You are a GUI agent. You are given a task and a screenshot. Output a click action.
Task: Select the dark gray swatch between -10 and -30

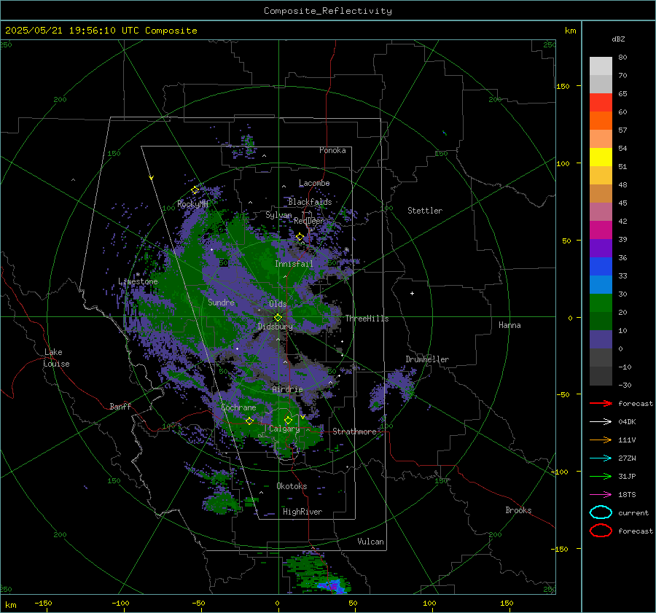[x=601, y=376]
